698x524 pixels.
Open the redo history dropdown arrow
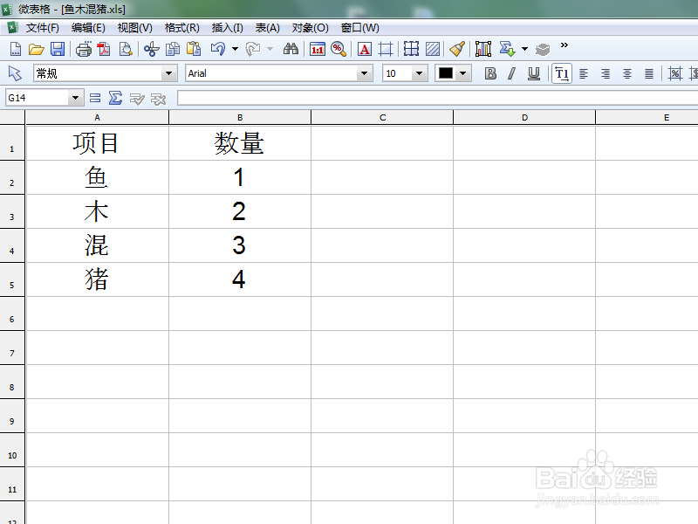(270, 49)
